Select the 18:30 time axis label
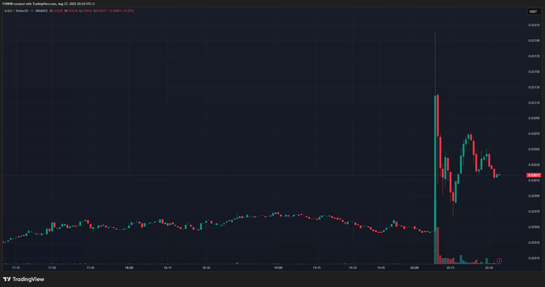The width and height of the screenshot is (545, 287). (206, 268)
